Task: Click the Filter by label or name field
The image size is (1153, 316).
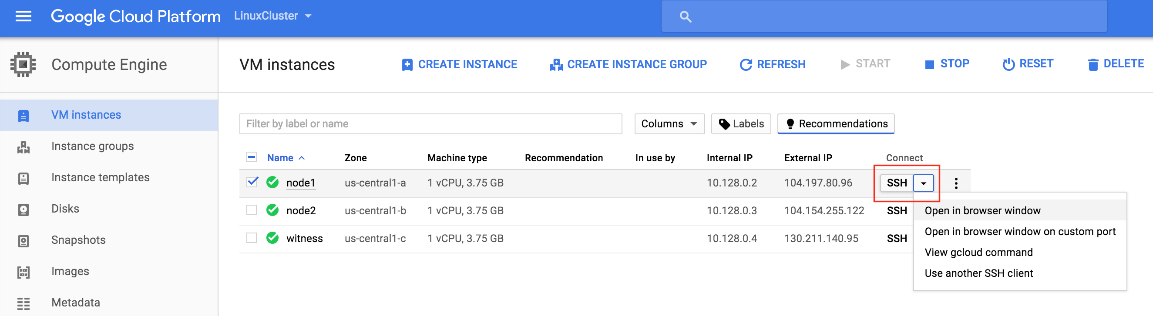Action: tap(430, 124)
